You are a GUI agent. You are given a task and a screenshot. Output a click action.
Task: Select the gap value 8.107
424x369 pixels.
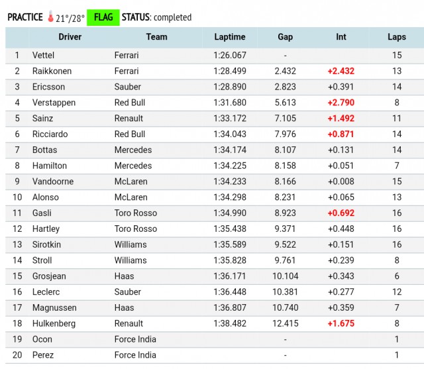(x=286, y=150)
